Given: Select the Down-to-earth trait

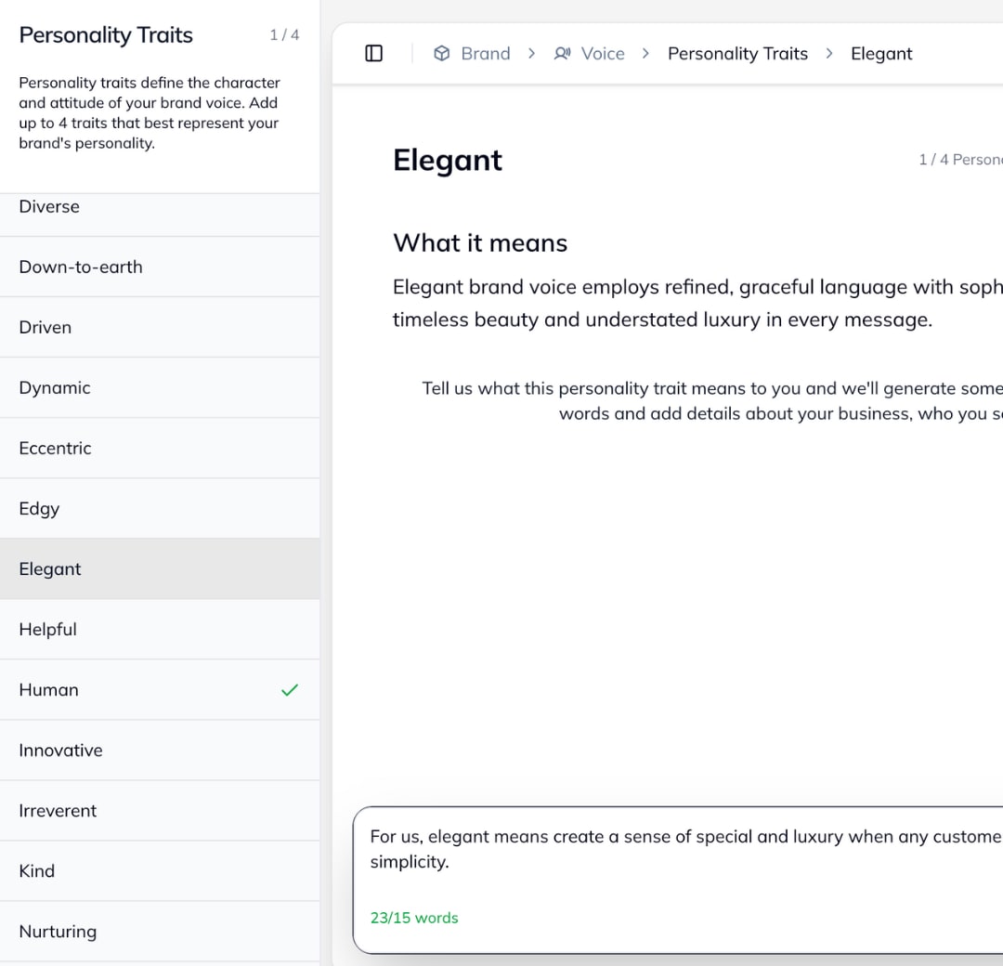Looking at the screenshot, I should pyautogui.click(x=81, y=268).
